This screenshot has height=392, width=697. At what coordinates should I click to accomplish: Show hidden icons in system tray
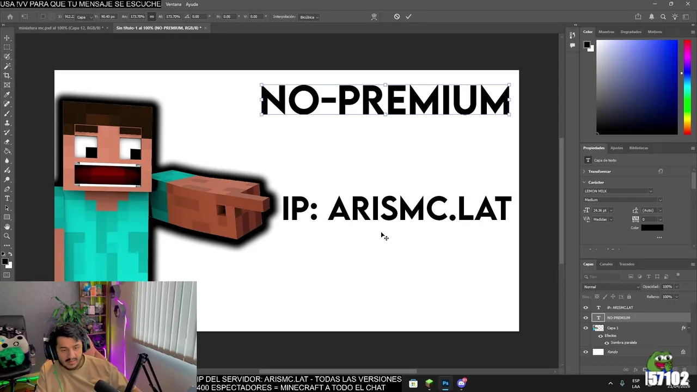coord(610,383)
